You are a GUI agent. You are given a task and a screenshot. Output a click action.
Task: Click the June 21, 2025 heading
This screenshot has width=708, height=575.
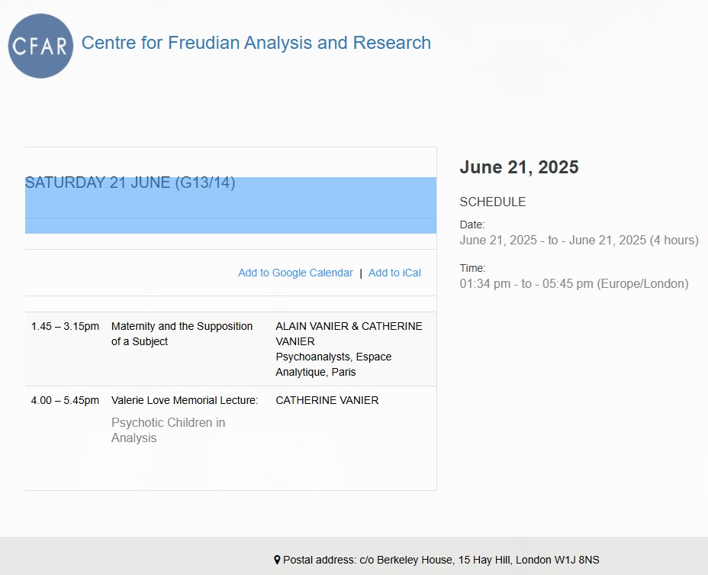point(519,167)
